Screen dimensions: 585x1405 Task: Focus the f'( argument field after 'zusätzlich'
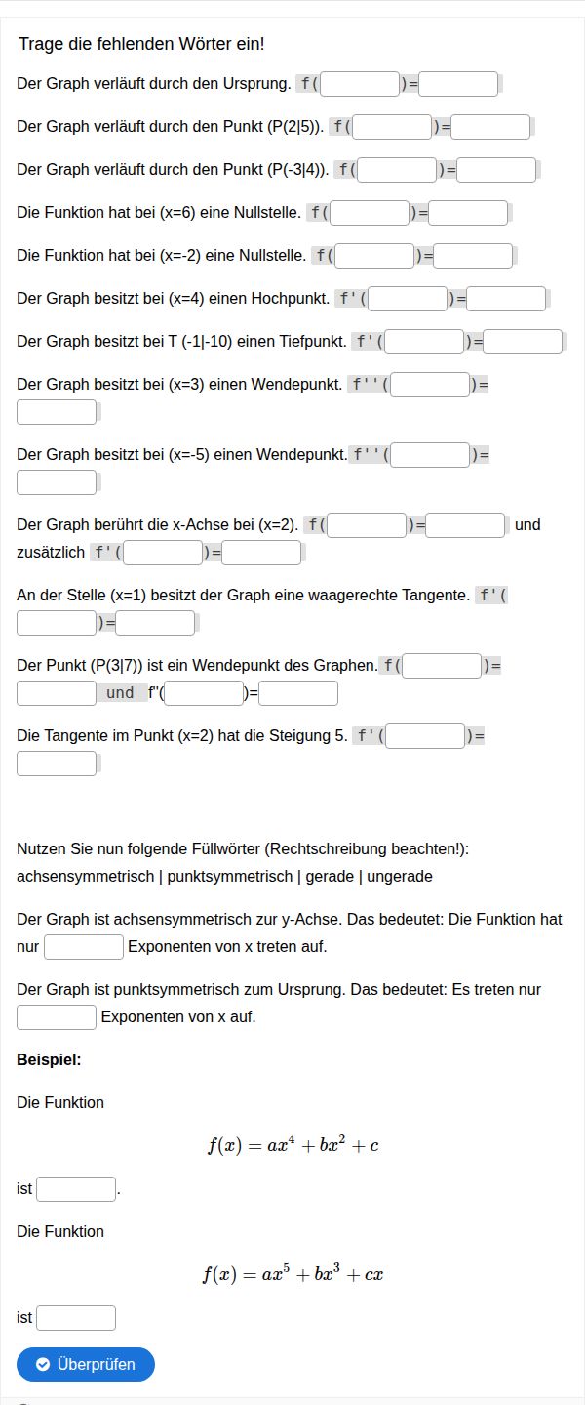163,553
